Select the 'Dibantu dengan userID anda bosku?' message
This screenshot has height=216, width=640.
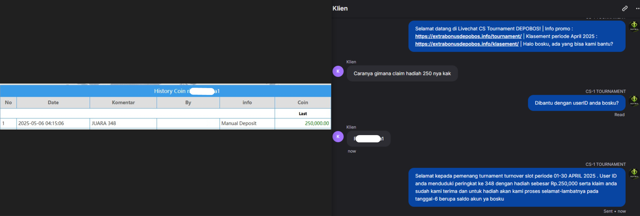(577, 103)
